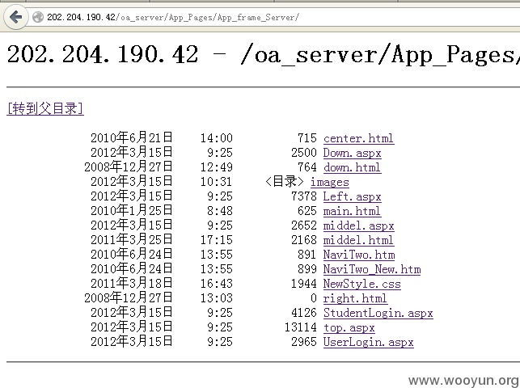Open NewStyle.css file link

tap(362, 284)
